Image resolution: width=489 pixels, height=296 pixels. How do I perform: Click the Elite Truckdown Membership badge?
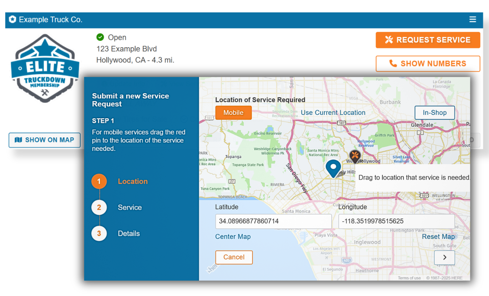click(x=45, y=69)
